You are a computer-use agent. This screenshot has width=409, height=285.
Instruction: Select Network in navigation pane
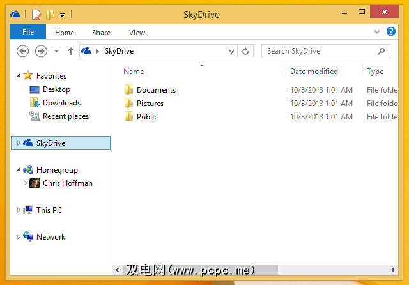click(x=51, y=237)
